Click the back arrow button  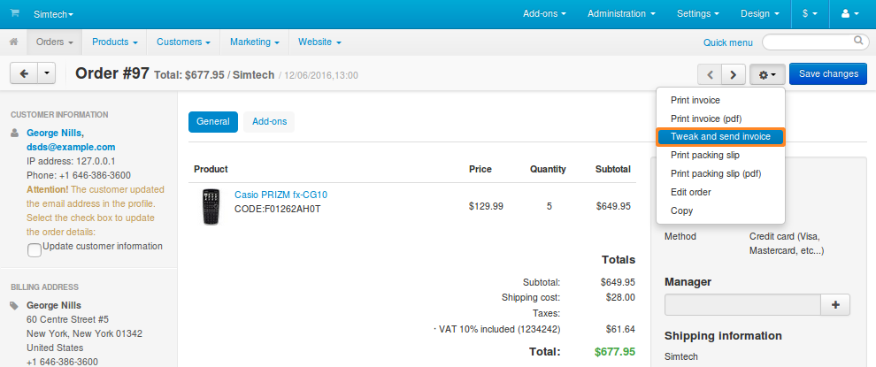pos(24,73)
